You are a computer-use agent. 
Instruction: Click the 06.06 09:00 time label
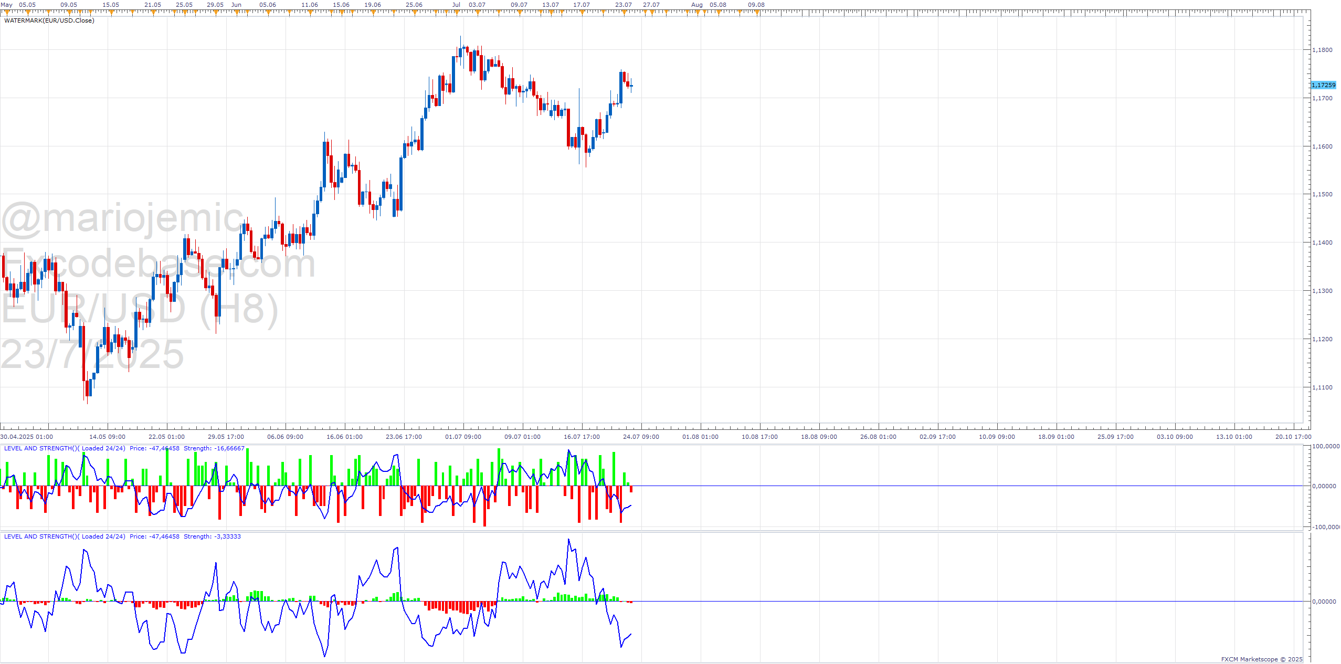(x=285, y=437)
